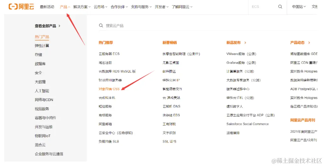Screen dimensions: 324x166
Task: Open 块存储 EBS link
Action: coord(171,115)
